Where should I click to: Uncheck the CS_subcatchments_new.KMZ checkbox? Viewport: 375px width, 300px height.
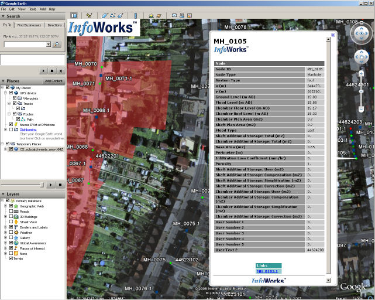11,149
